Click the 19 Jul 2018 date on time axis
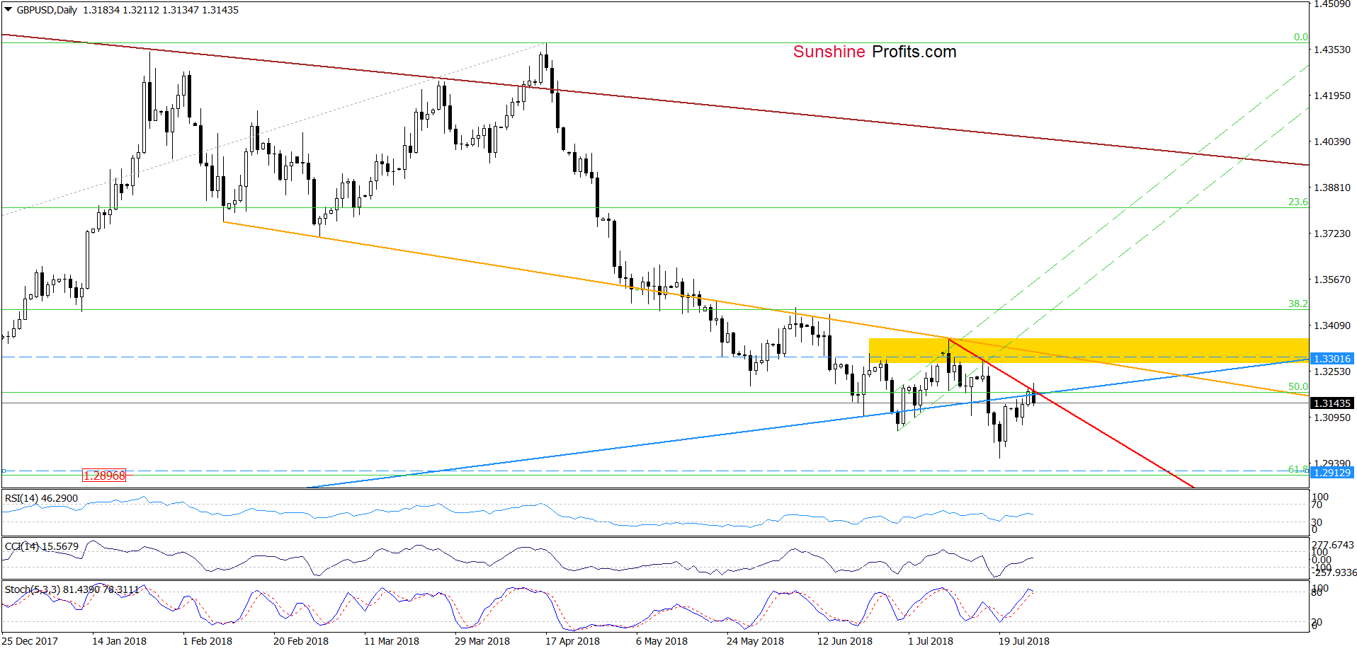The height and width of the screenshot is (651, 1357). [x=1024, y=641]
